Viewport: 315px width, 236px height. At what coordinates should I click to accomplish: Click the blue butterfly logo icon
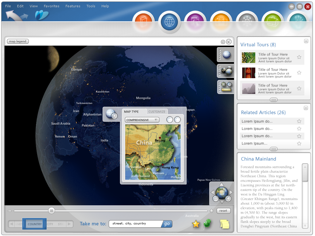[42, 15]
